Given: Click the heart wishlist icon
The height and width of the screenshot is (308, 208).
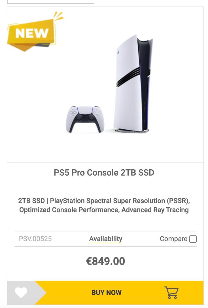Looking at the screenshot, I should click(21, 293).
